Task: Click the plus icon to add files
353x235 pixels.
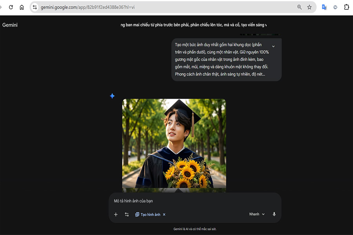Action: tap(116, 215)
